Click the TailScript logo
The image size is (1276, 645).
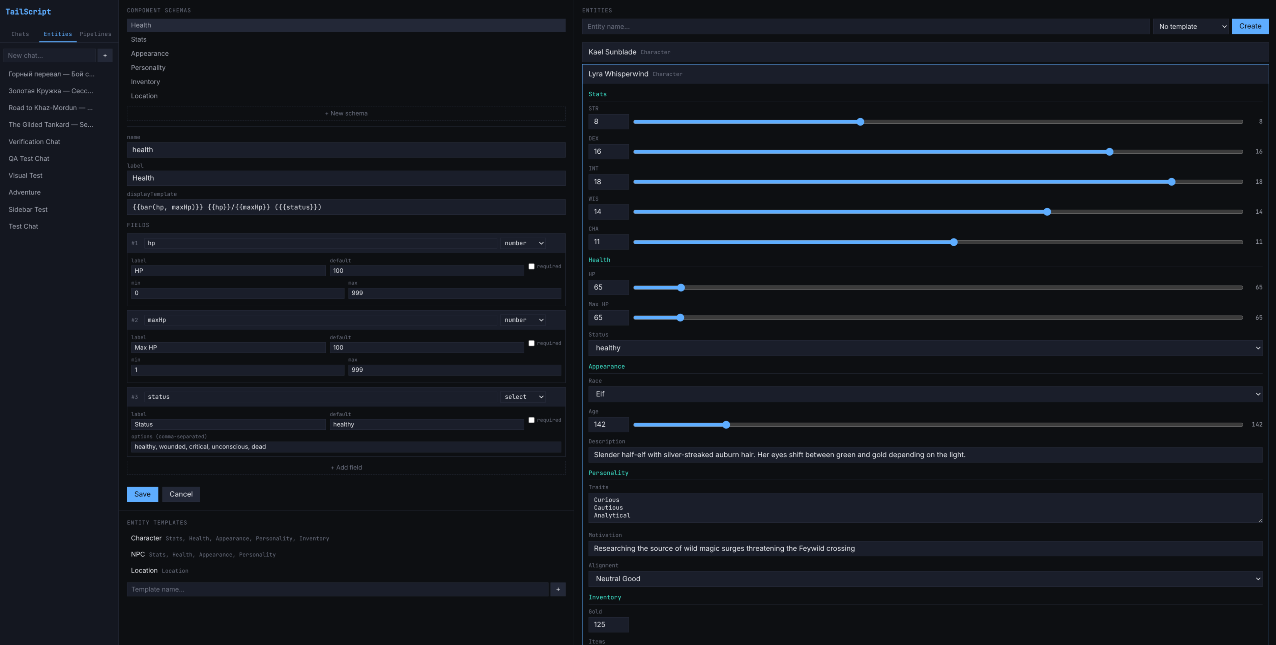click(28, 11)
